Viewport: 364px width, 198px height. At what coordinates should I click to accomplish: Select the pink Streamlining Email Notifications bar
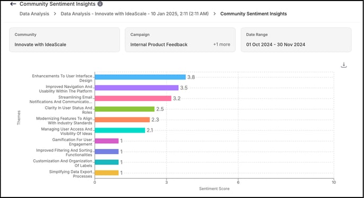(x=133, y=98)
